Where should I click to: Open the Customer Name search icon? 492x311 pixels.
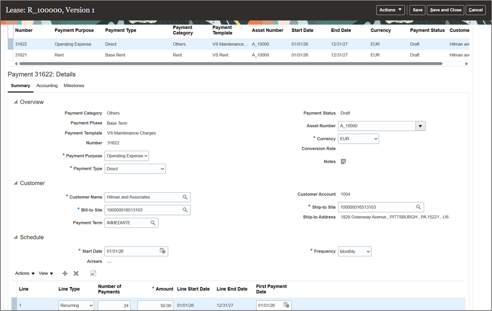[x=185, y=197]
